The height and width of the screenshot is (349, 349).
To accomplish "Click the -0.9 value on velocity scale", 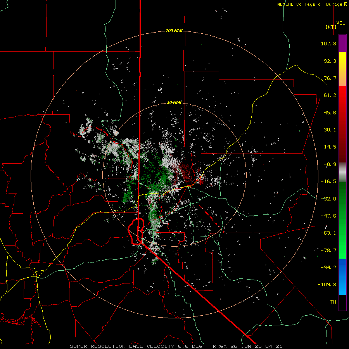I will pos(330,164).
